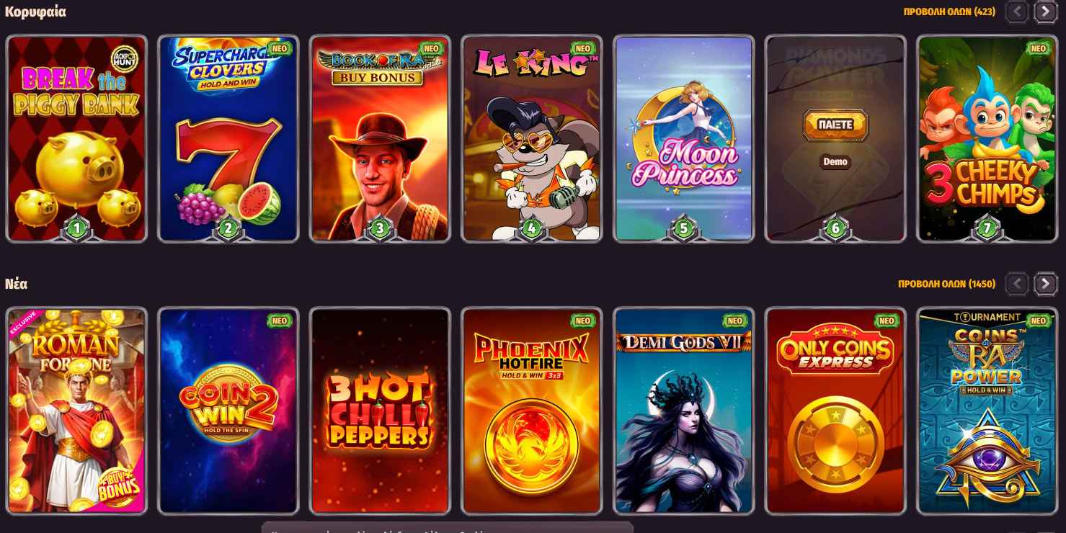Image resolution: width=1066 pixels, height=533 pixels.
Task: Select Phoenix Hotfire Hold & Win game
Action: pos(531,411)
